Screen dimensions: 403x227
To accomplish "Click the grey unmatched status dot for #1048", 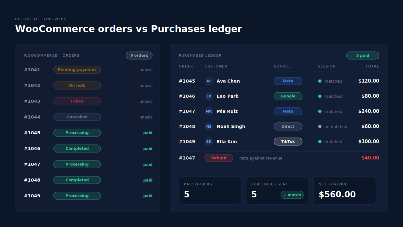I will coord(320,126).
